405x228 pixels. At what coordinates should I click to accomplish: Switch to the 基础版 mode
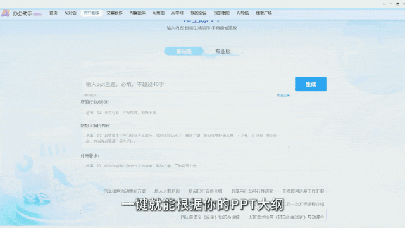pyautogui.click(x=184, y=51)
